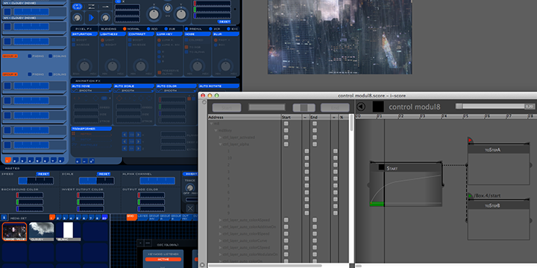Click the matrix icon under Transformer
The width and height of the screenshot is (537, 268).
(x=74, y=134)
